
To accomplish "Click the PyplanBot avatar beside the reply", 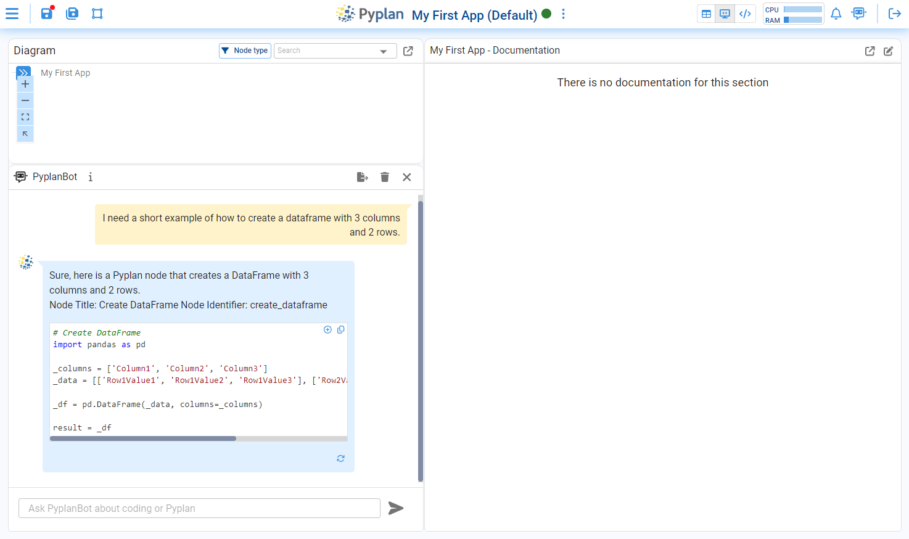I will click(26, 262).
